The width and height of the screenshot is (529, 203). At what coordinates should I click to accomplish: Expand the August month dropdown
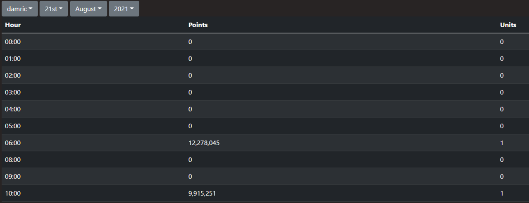pyautogui.click(x=88, y=9)
